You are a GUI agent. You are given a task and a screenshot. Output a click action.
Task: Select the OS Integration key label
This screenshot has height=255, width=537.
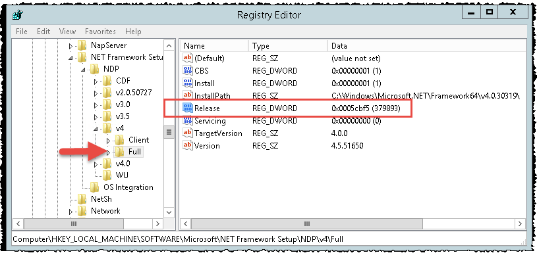(128, 187)
